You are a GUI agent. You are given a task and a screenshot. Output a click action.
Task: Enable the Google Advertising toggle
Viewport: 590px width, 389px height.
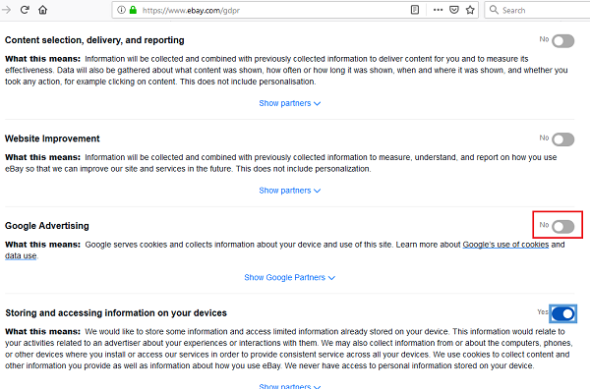562,227
